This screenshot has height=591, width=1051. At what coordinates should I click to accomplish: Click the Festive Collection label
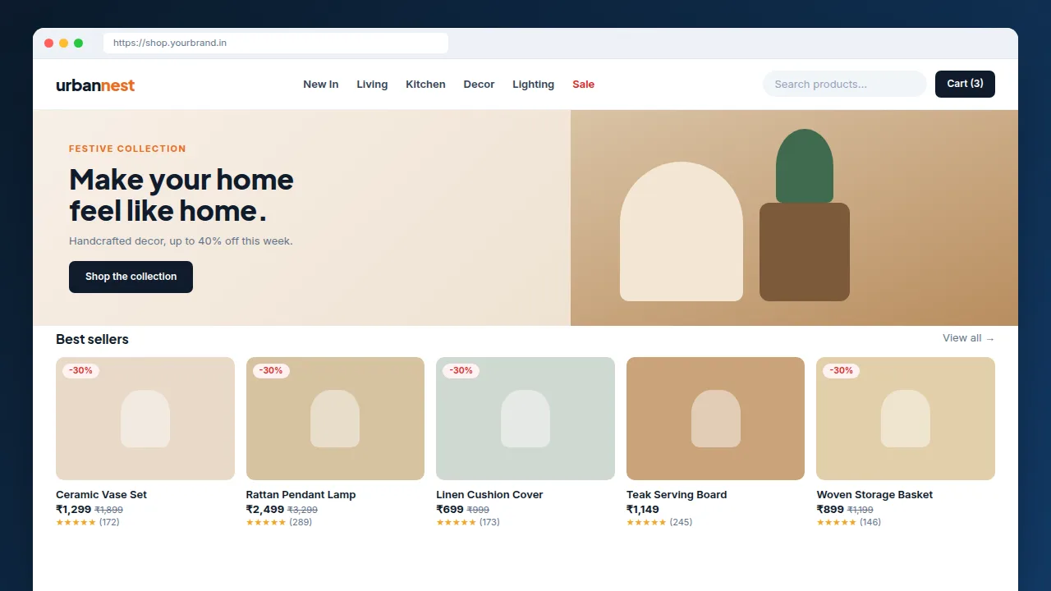coord(127,149)
